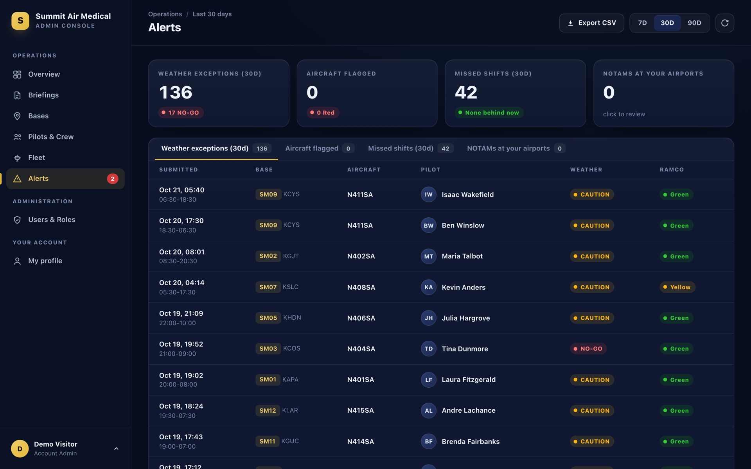This screenshot has width=751, height=469.
Task: Click the red Alerts count badge
Action: 113,179
